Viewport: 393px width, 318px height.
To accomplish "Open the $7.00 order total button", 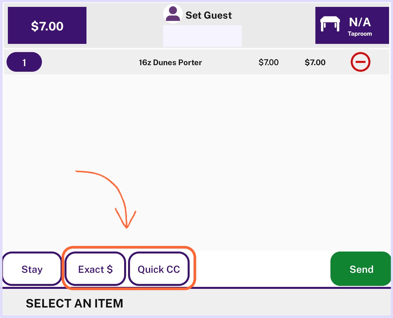I will (x=47, y=26).
